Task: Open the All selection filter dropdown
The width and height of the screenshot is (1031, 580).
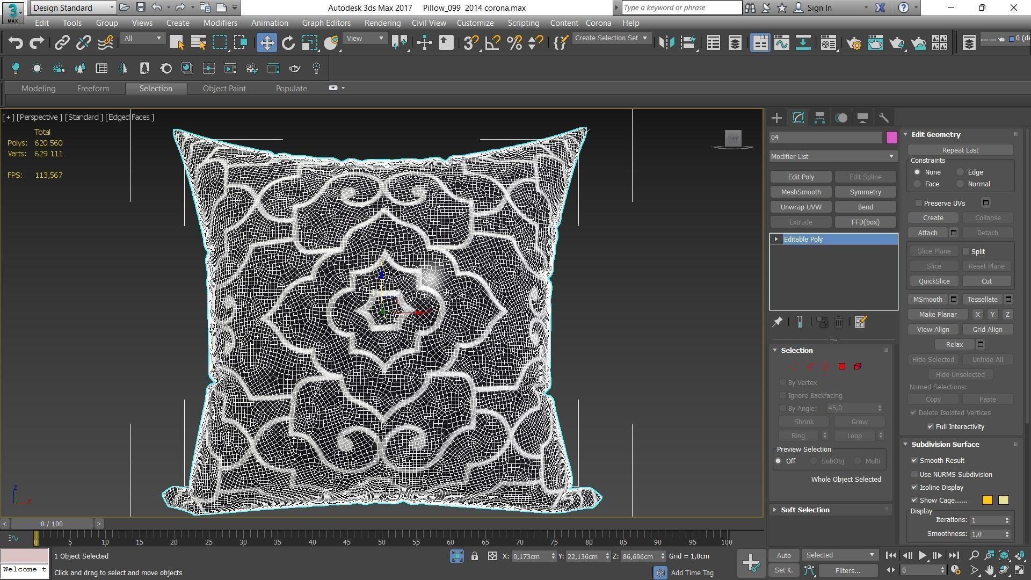Action: [x=142, y=38]
